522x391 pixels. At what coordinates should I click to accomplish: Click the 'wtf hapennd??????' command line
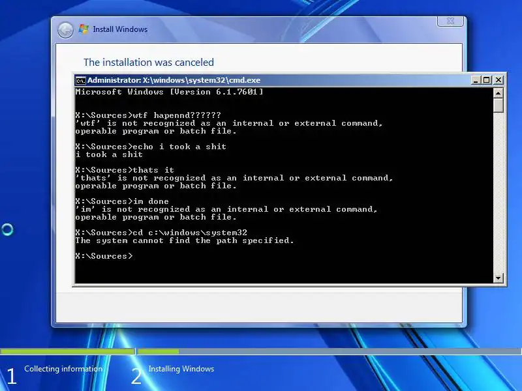[148, 115]
